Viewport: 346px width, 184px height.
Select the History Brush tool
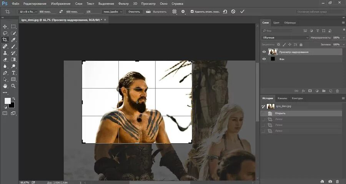point(13,53)
